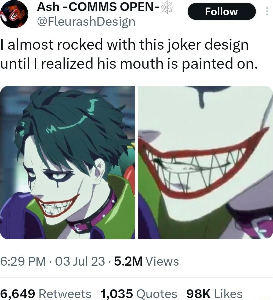View the 6,649 Retweets list

(17, 293)
